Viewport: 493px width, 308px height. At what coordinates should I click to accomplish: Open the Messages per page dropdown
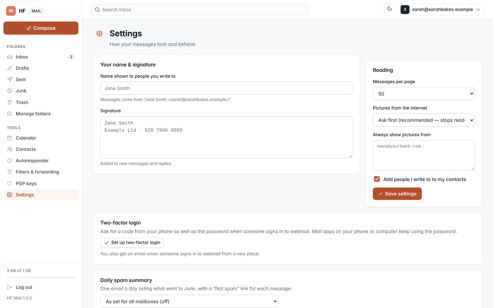click(424, 93)
